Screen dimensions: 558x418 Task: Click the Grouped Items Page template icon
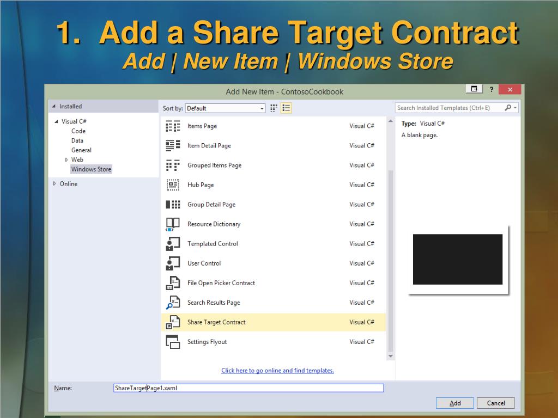click(173, 165)
